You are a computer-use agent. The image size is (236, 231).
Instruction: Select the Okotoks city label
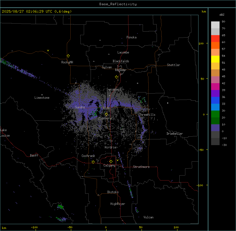(x=113, y=192)
